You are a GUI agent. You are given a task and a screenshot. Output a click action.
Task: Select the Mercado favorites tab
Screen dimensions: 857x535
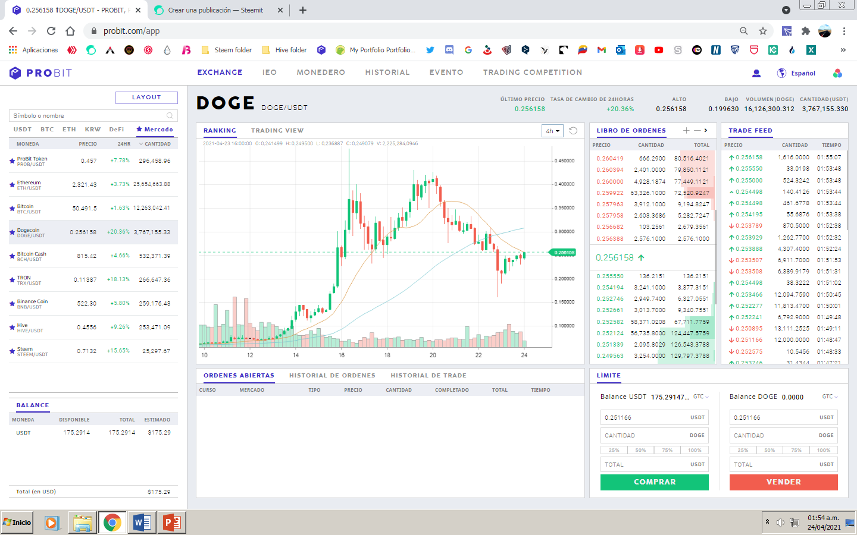155,130
